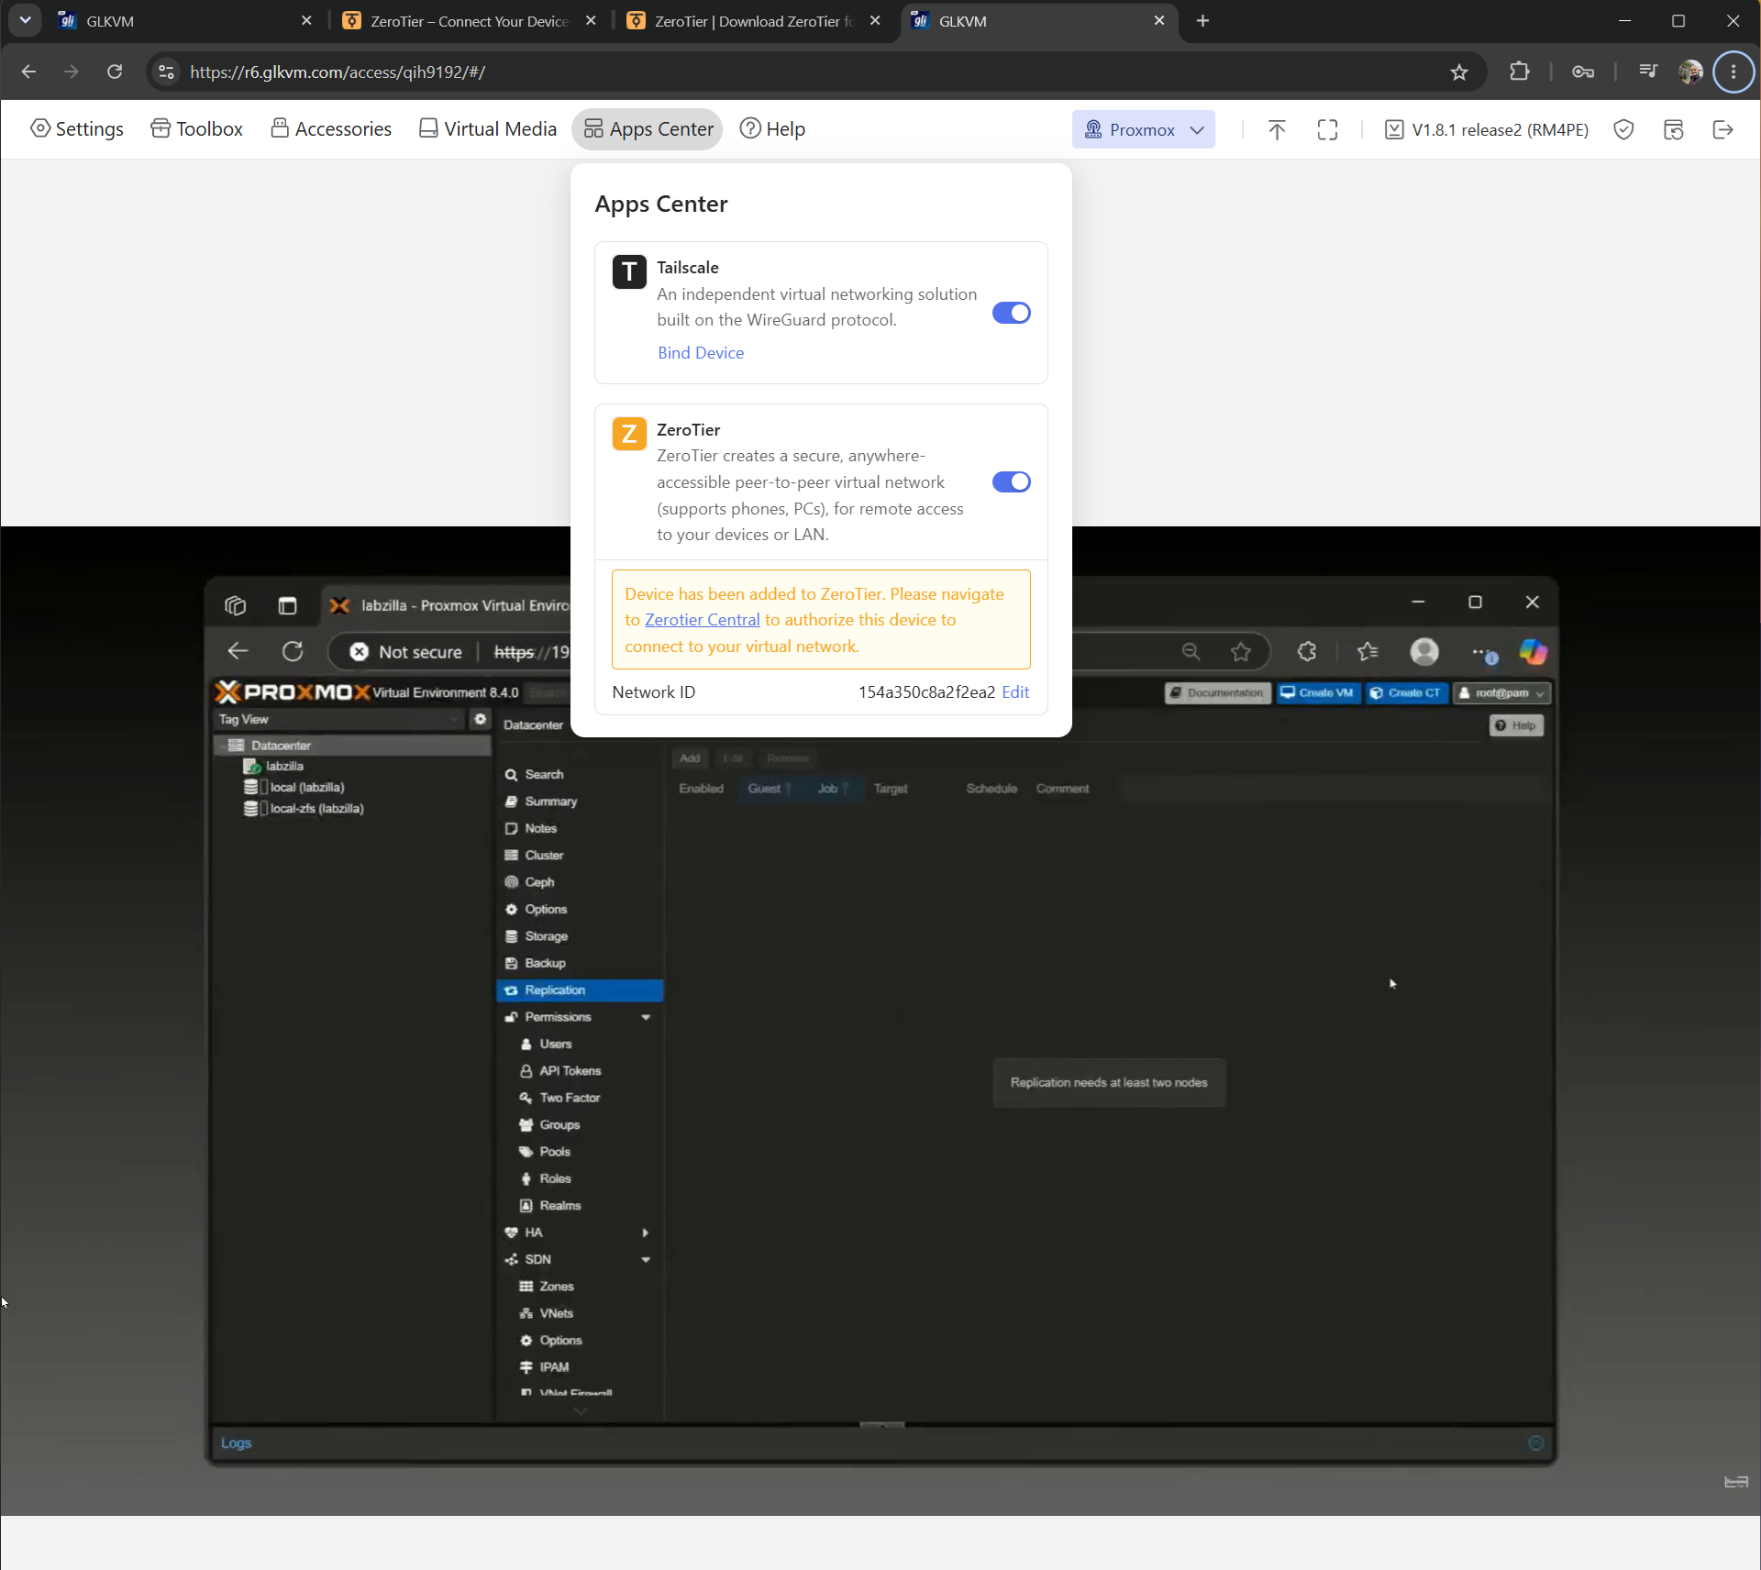
Task: Open the media control icon in Chrome
Action: coord(1648,72)
